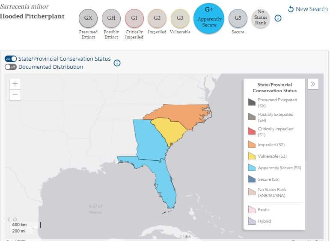
Task: Click Exotic legend swatch
Action: point(252,209)
